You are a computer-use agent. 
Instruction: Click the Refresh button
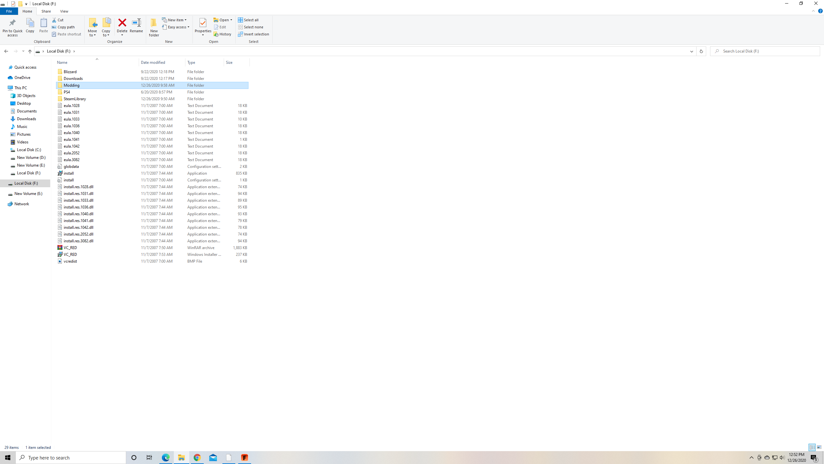pyautogui.click(x=701, y=51)
